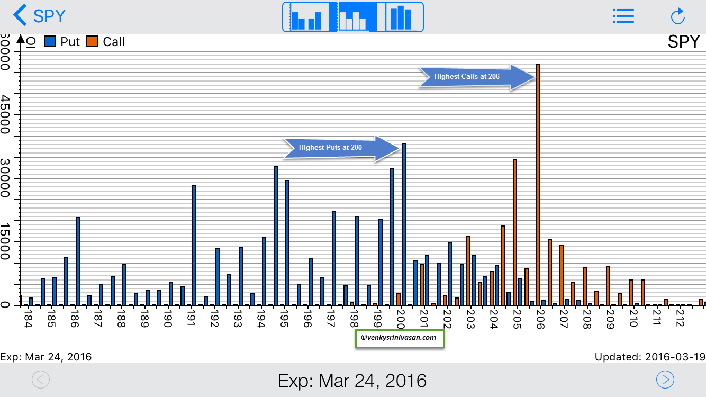Refresh the option chain data

678,16
